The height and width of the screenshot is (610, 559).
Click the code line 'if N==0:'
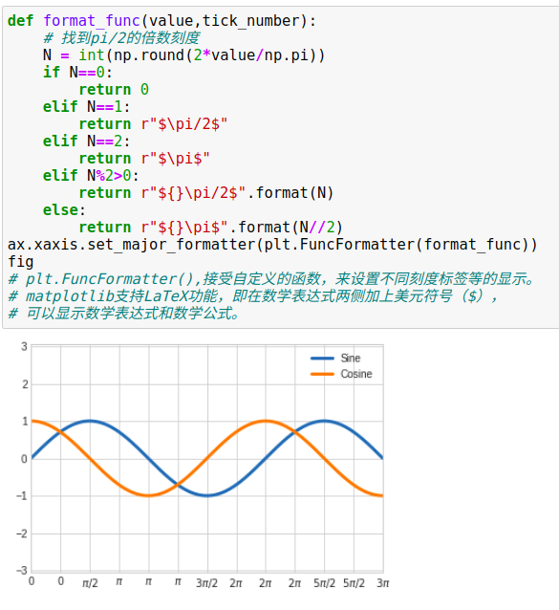(x=77, y=72)
